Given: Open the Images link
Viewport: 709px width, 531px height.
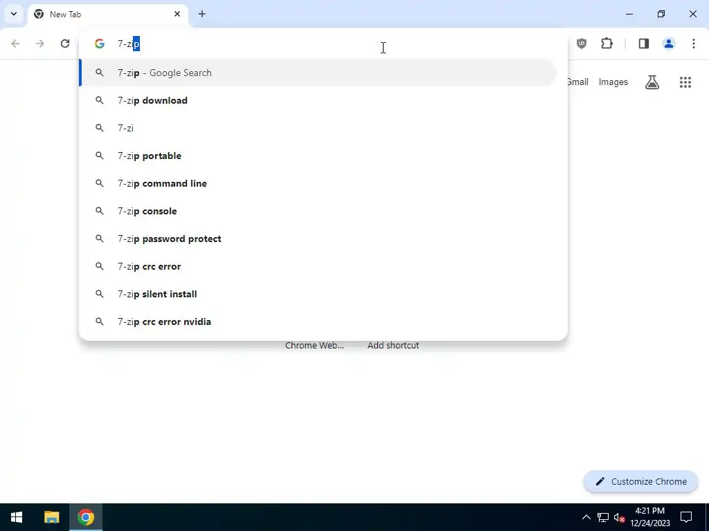Looking at the screenshot, I should (x=613, y=82).
